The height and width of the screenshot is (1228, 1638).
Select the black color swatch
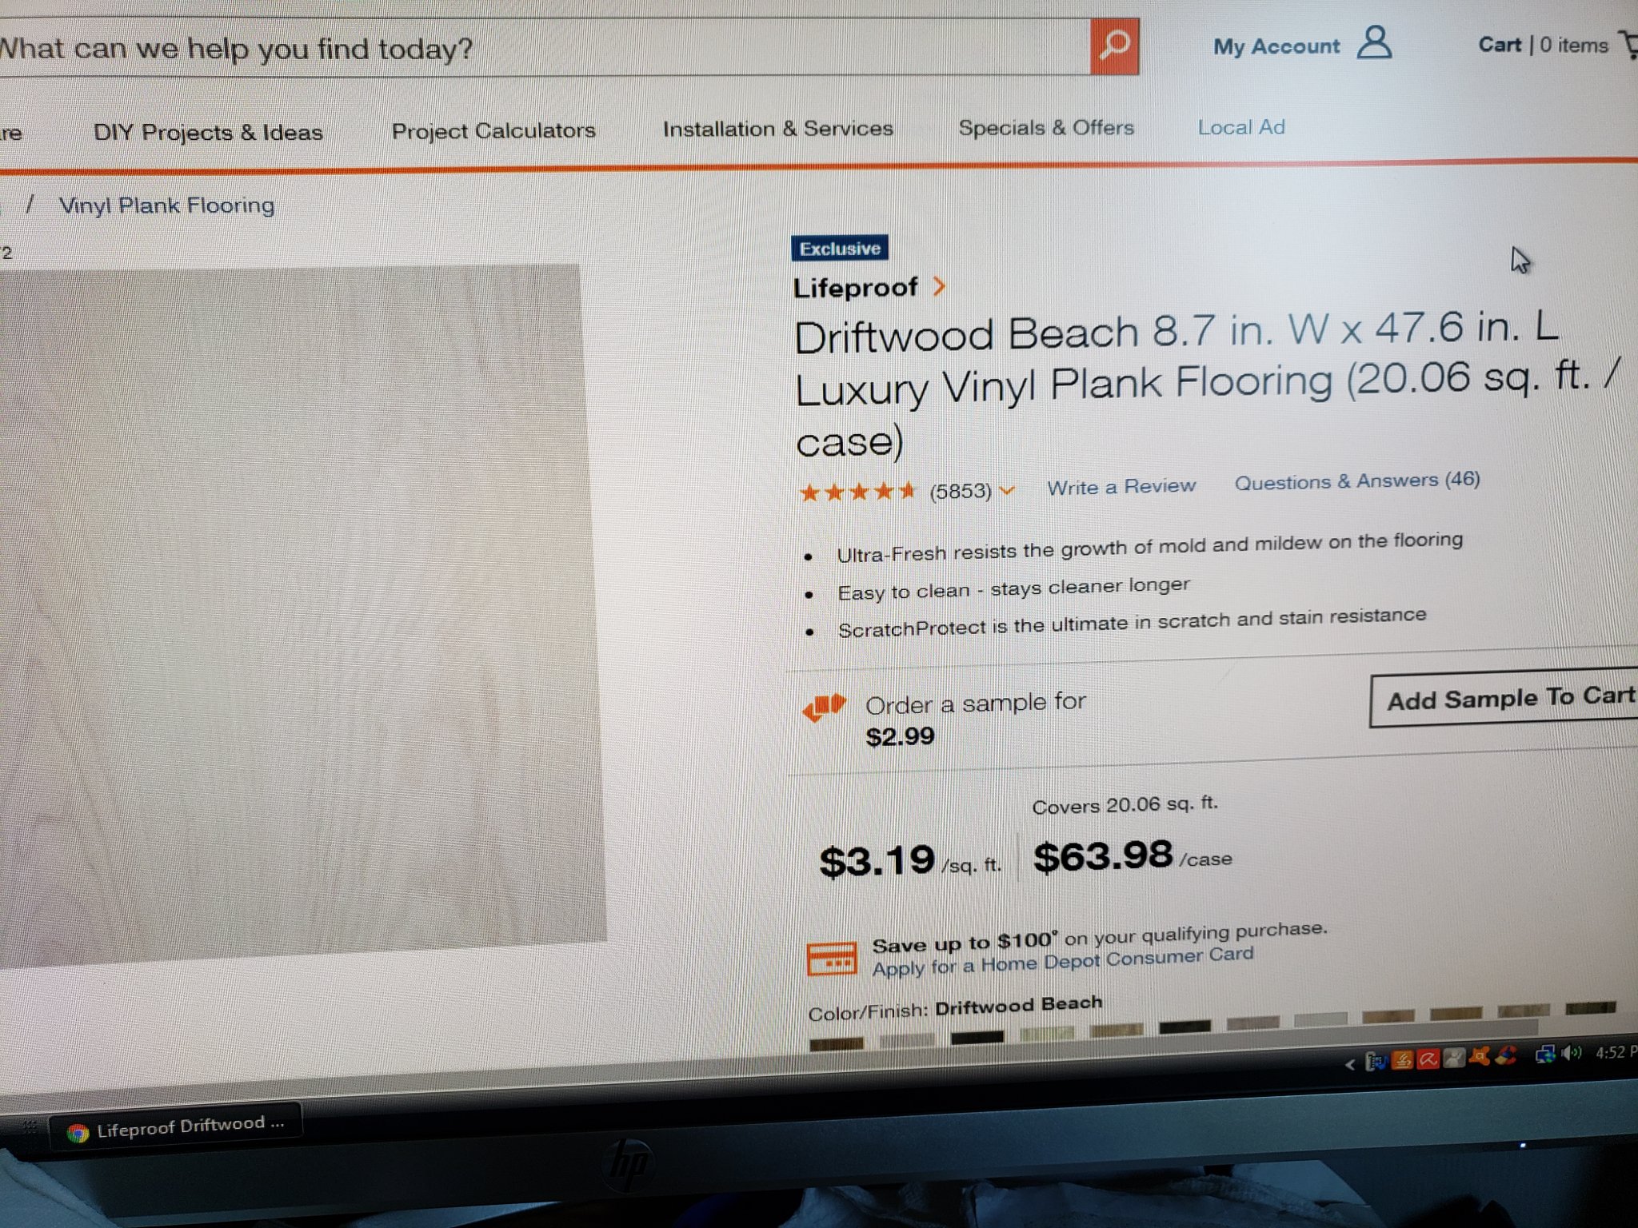point(977,1037)
